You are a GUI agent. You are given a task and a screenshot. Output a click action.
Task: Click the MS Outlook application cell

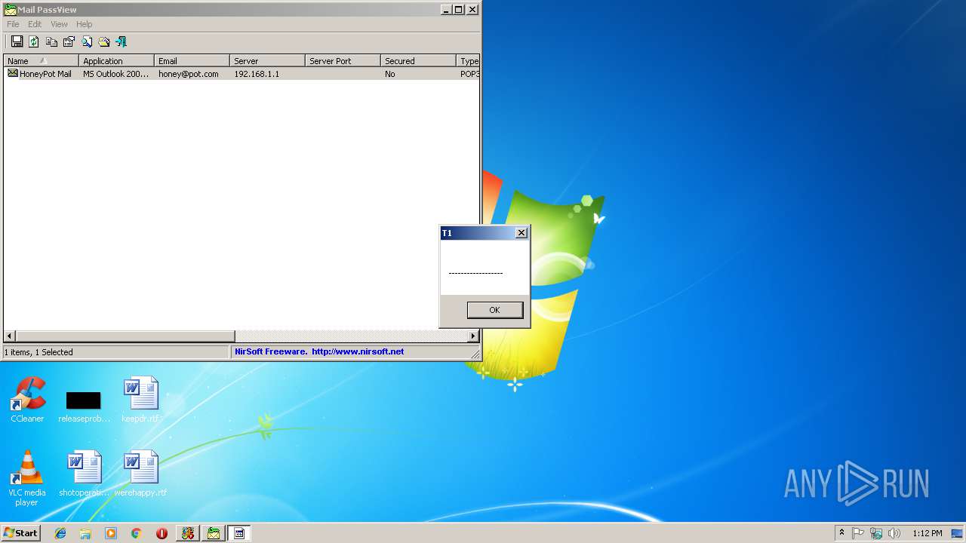(x=116, y=74)
